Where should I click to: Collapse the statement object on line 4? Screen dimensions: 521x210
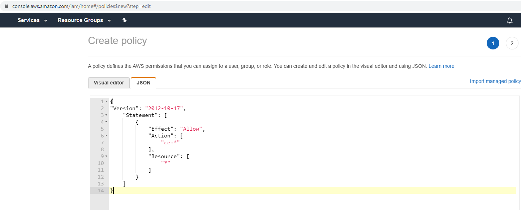click(x=106, y=122)
